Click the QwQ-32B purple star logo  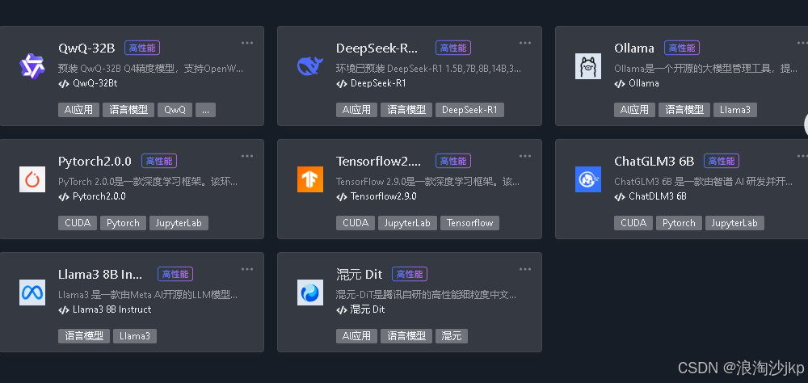pyautogui.click(x=32, y=66)
